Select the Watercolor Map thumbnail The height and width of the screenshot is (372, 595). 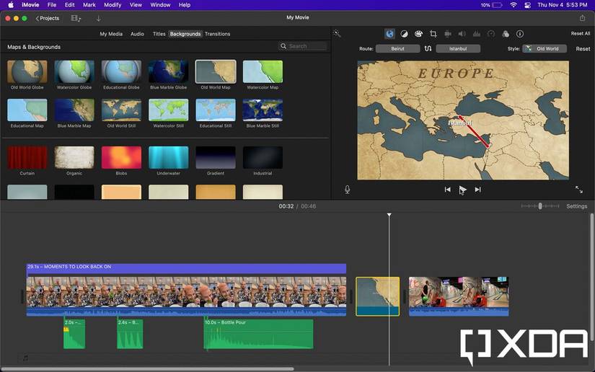coord(263,71)
